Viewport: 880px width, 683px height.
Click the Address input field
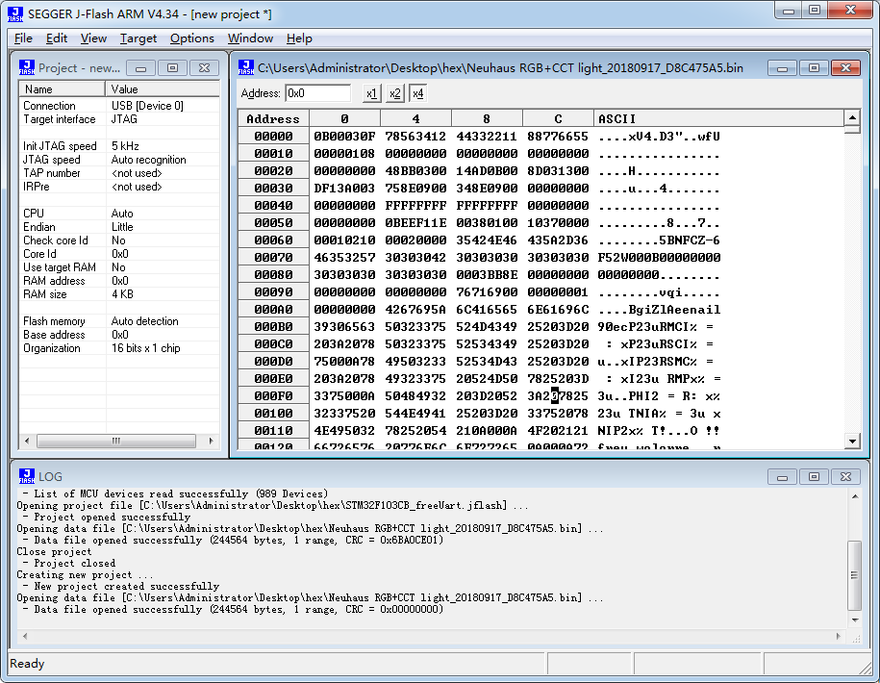click(x=317, y=93)
